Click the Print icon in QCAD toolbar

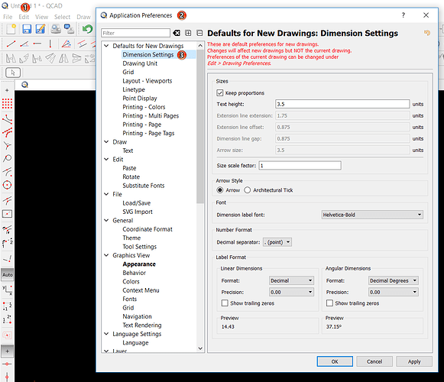(x=56, y=29)
